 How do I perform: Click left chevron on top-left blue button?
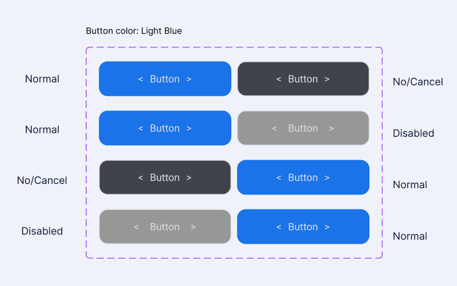(141, 79)
